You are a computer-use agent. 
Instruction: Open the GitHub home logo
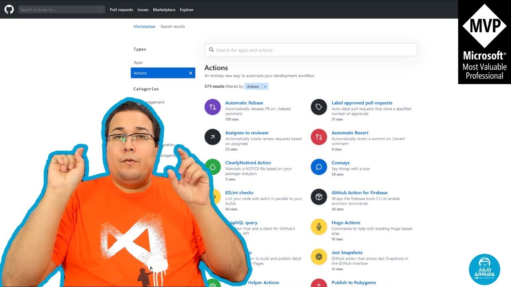pos(9,9)
